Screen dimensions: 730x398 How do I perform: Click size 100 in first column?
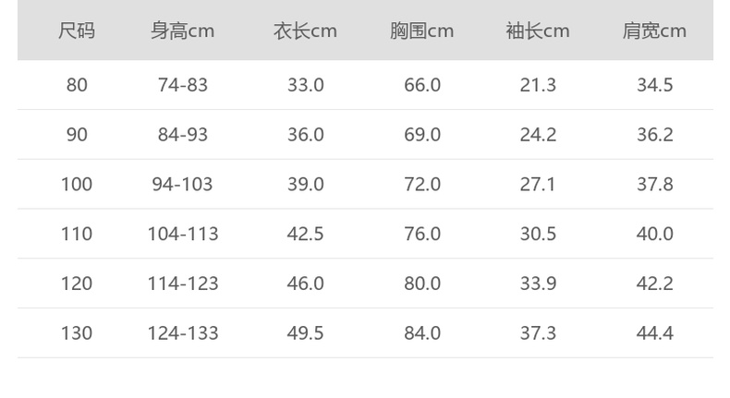point(77,185)
